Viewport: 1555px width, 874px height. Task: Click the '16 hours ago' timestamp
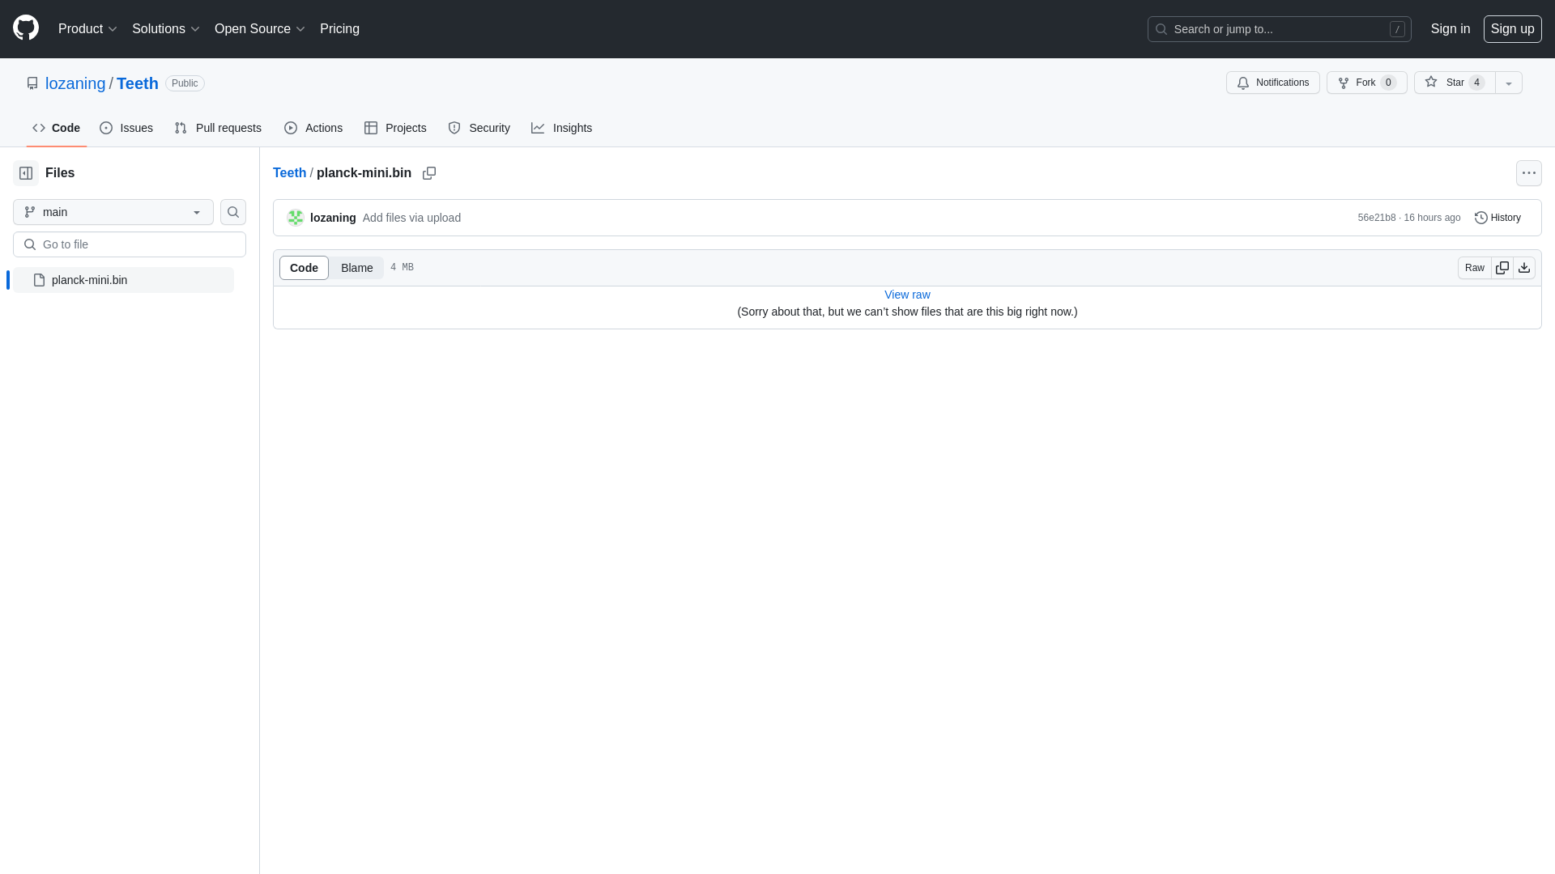[x=1432, y=218]
